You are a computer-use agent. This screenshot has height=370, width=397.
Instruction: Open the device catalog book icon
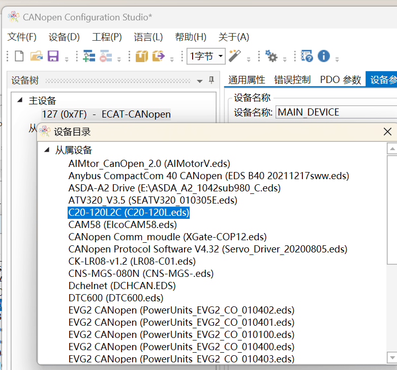(142, 56)
